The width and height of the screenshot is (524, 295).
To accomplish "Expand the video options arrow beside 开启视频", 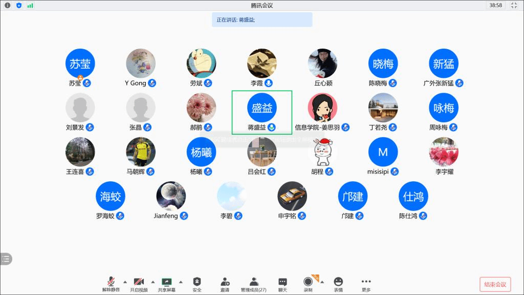I will (x=152, y=282).
